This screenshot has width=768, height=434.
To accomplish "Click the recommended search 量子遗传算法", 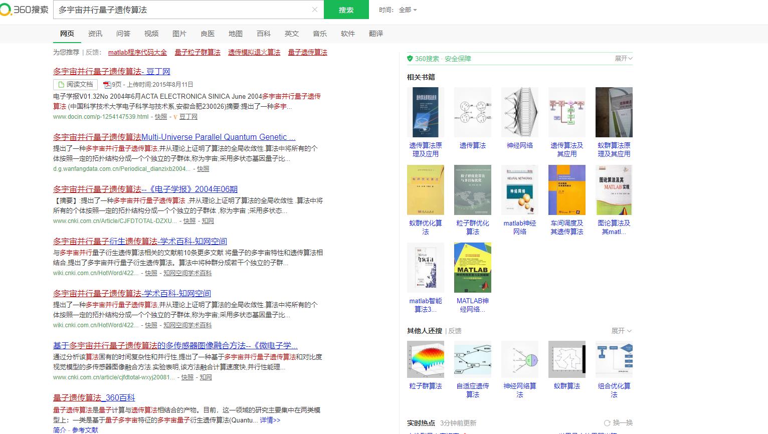I will click(307, 52).
